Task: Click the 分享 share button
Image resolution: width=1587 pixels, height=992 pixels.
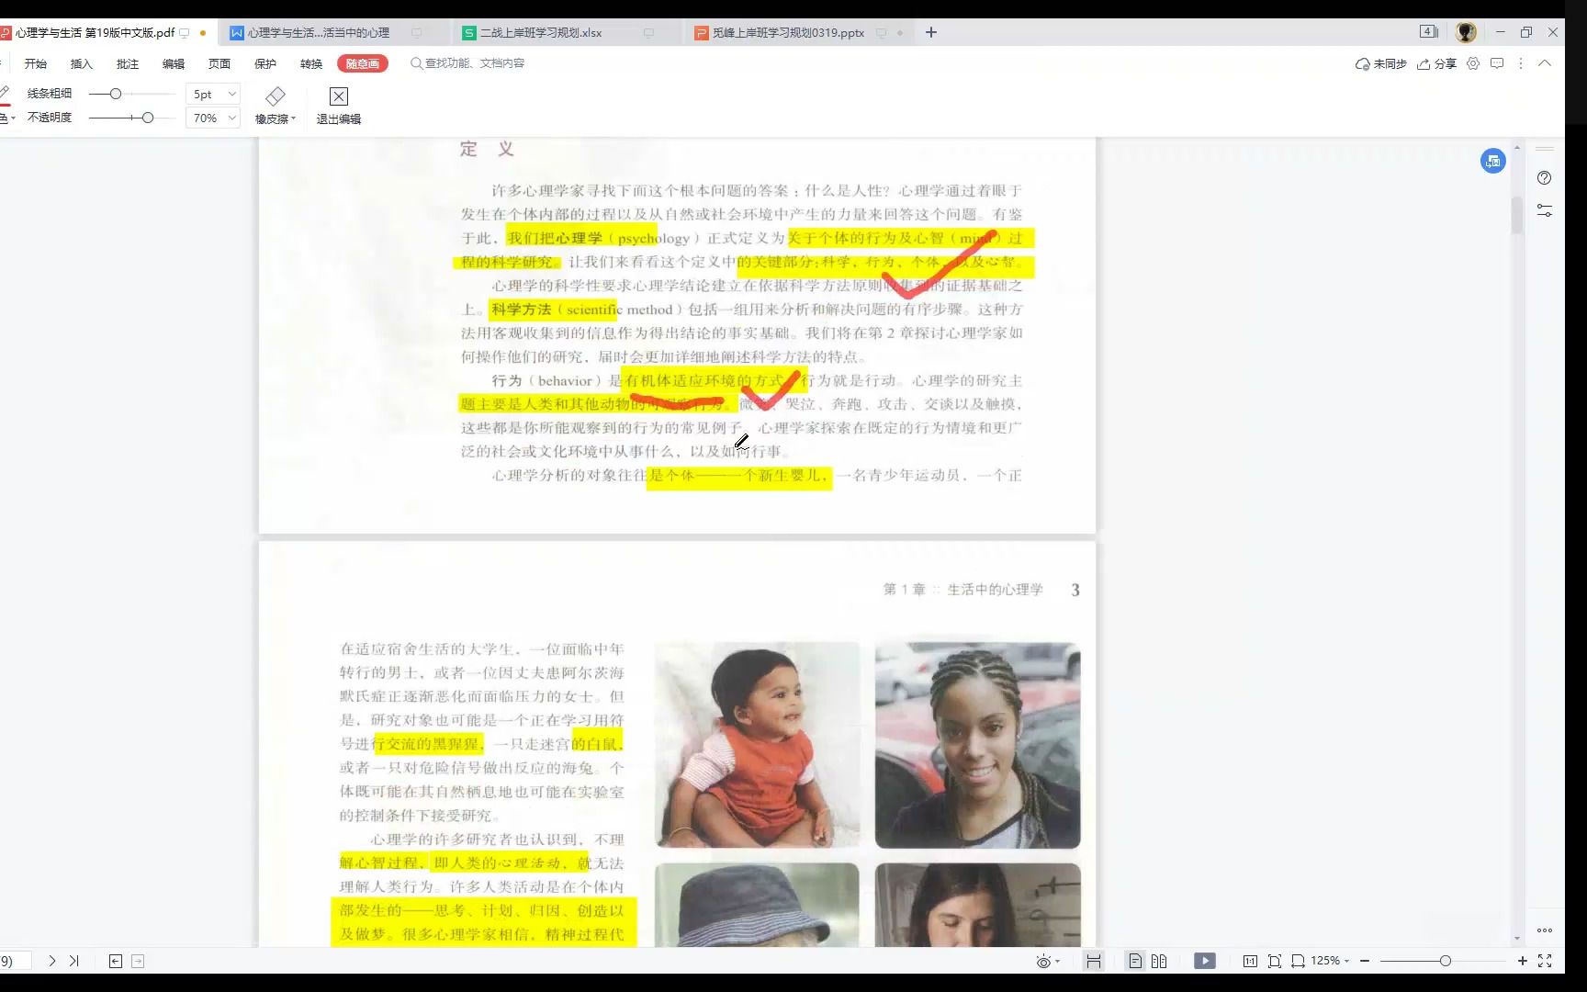Action: click(x=1437, y=63)
